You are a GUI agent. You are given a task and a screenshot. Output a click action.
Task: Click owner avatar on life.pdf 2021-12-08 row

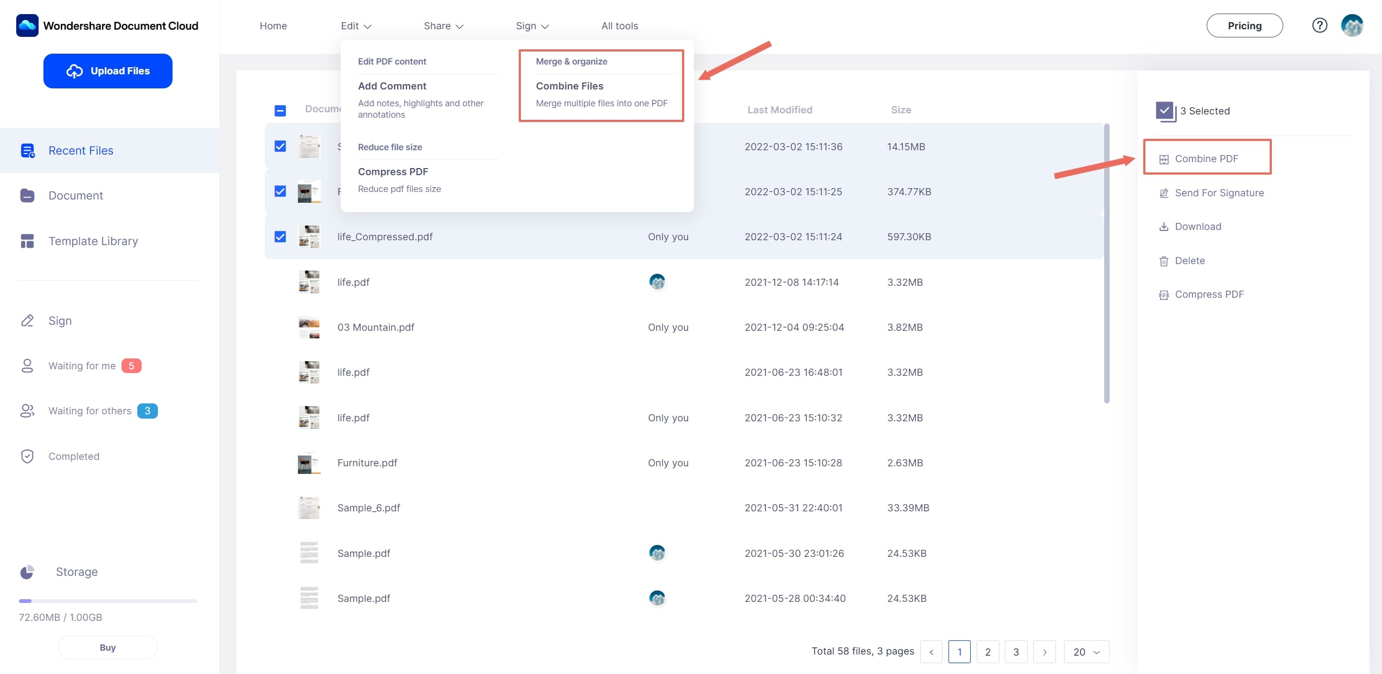tap(657, 282)
